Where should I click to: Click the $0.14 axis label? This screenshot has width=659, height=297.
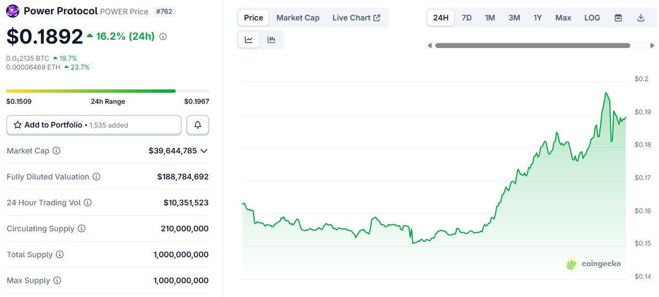pyautogui.click(x=643, y=276)
